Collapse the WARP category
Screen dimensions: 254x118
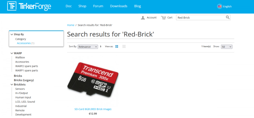tap(12, 53)
